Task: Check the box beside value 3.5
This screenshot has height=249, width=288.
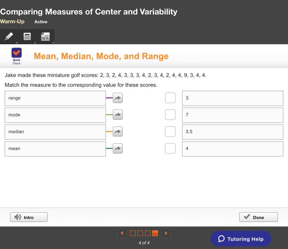Action: pyautogui.click(x=170, y=132)
